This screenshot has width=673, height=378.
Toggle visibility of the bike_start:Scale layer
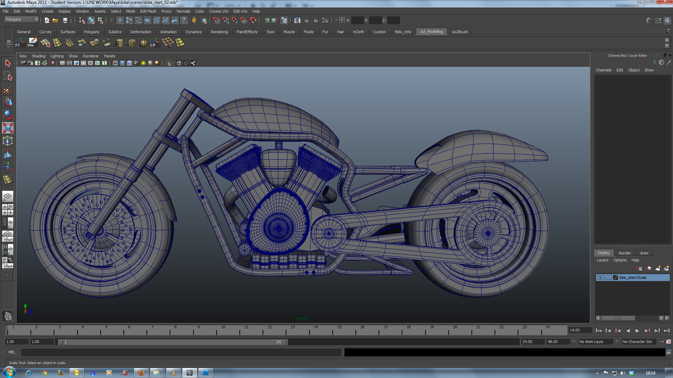(600, 277)
